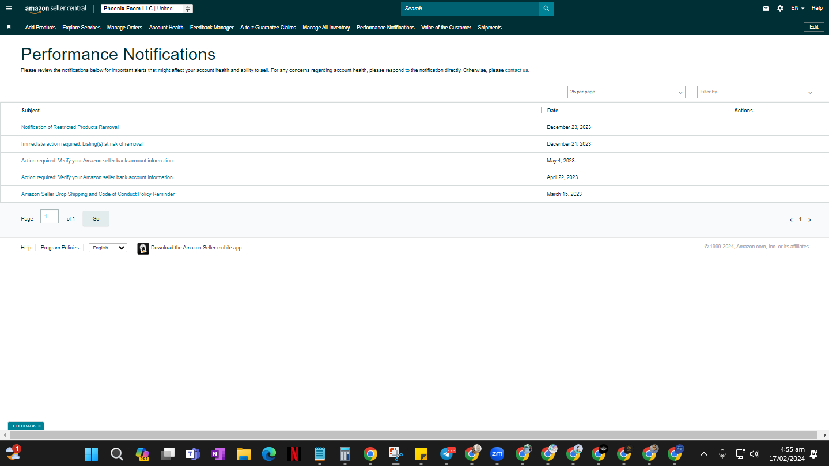829x466 pixels.
Task: Go to Manage All Inventory
Action: tap(326, 28)
